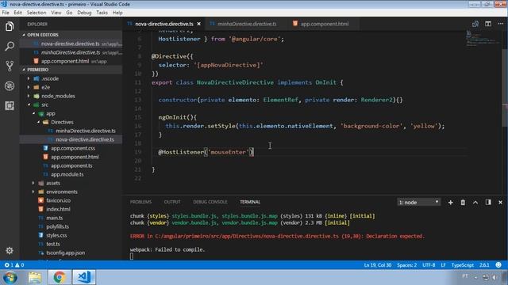Open the Help menu

(x=117, y=13)
